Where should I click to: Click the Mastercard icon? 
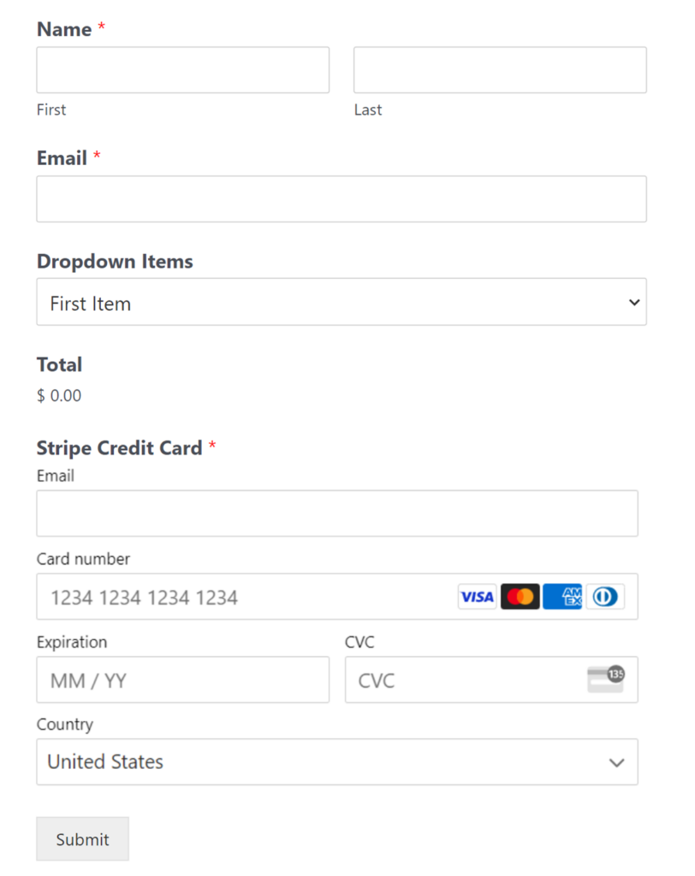(520, 596)
